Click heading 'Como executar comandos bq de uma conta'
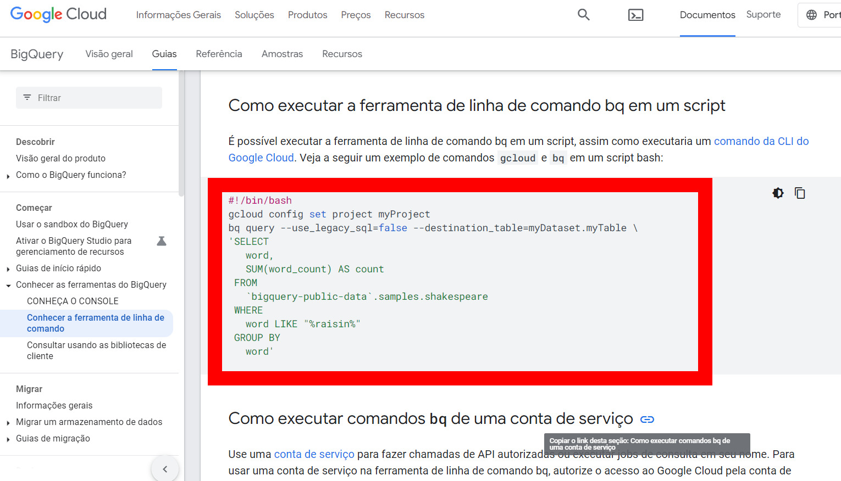Image resolution: width=841 pixels, height=481 pixels. (x=430, y=418)
